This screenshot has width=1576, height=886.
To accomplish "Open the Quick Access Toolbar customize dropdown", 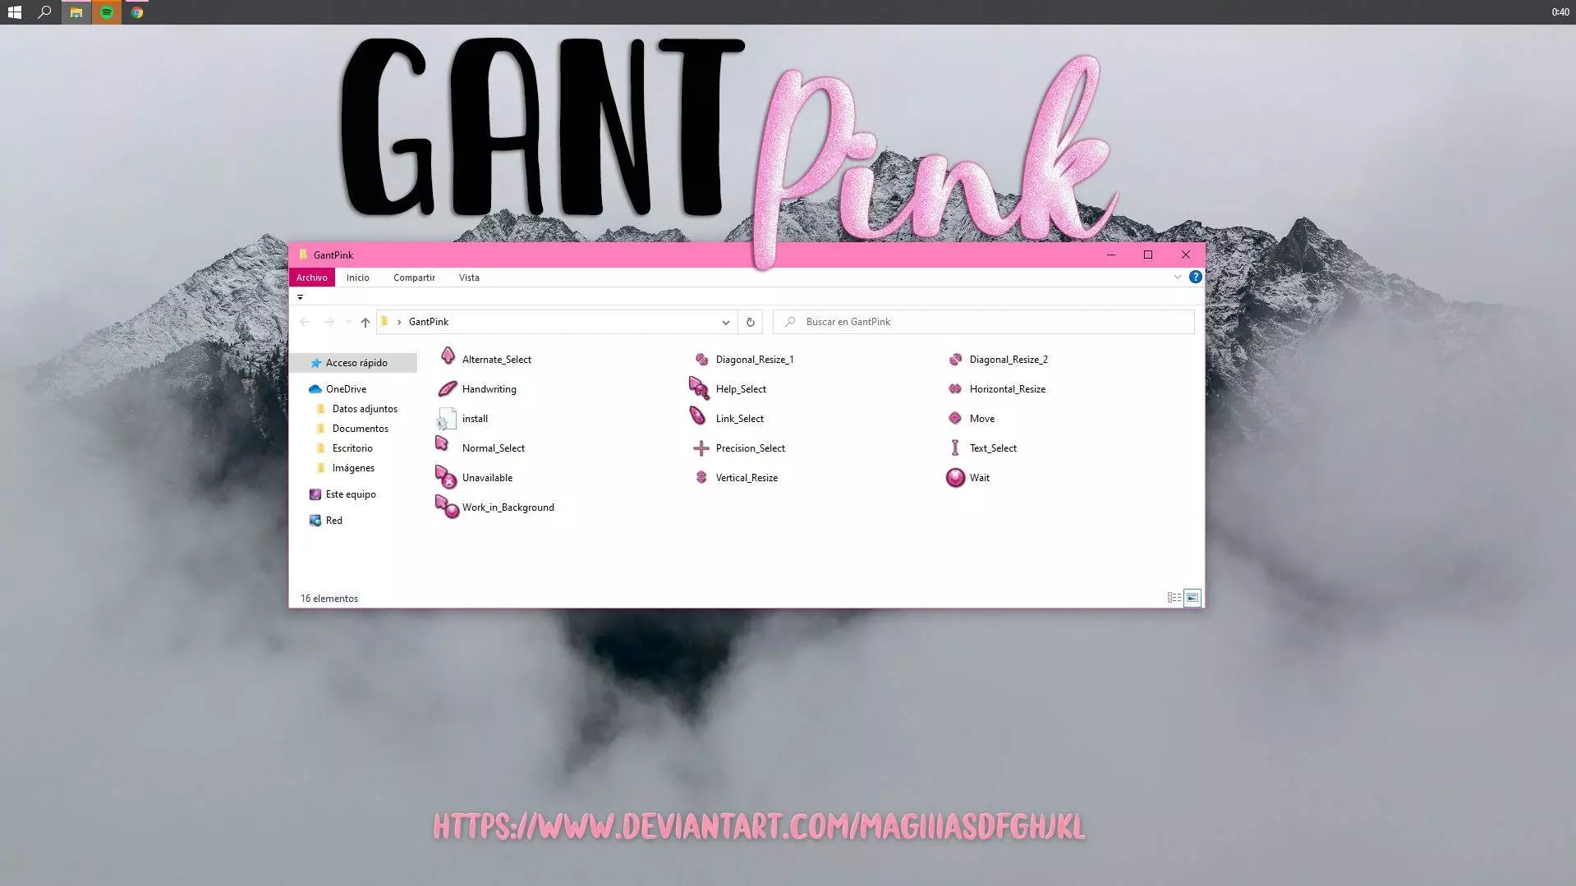I will pos(300,297).
